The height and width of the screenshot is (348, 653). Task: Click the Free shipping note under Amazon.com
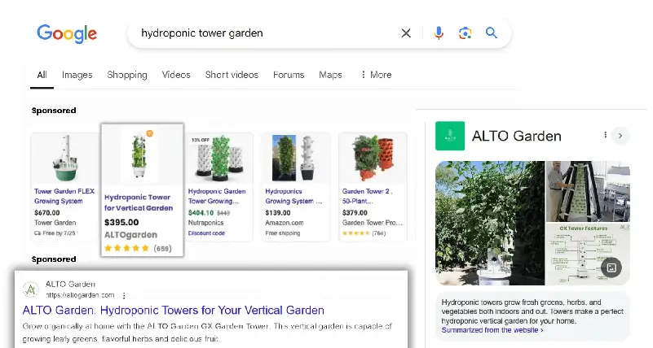pos(282,233)
